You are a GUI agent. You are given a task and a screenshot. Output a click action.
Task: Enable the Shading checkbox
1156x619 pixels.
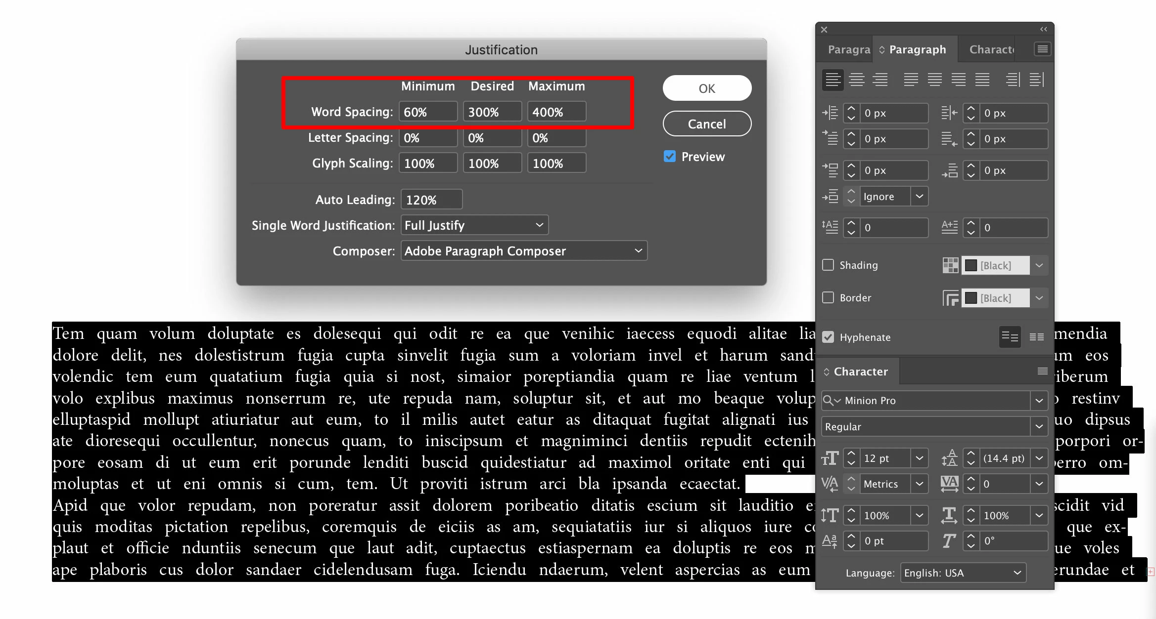[x=828, y=265]
